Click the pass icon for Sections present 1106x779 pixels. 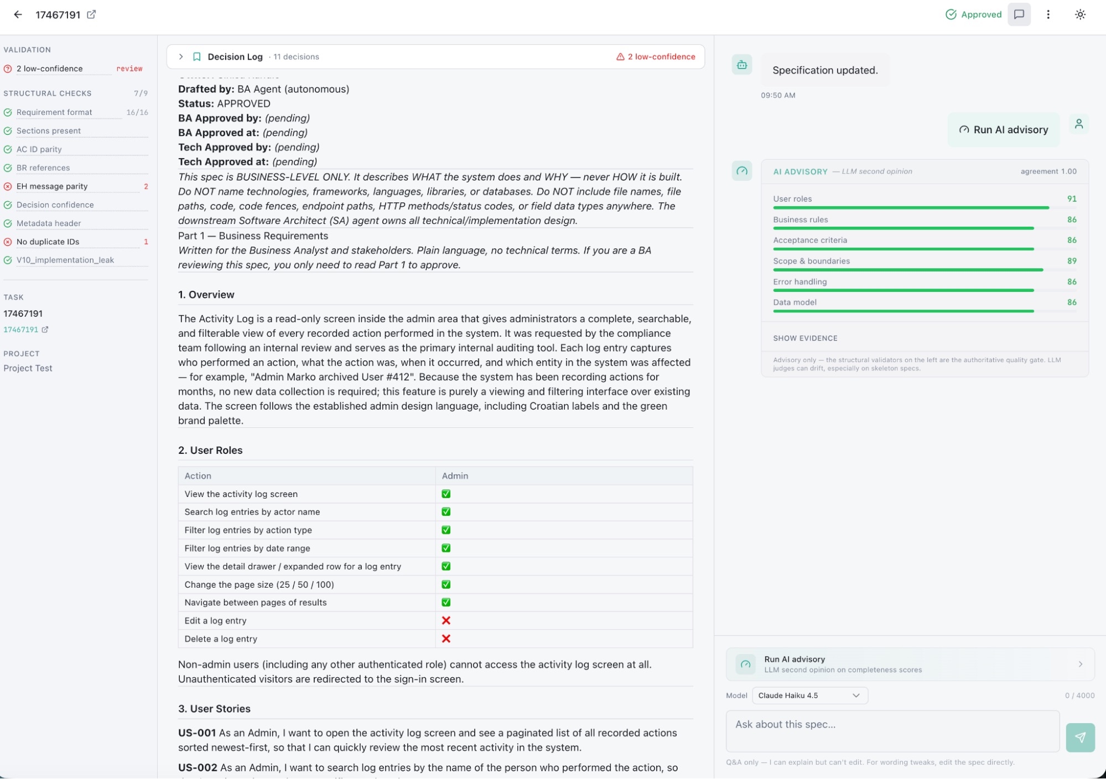point(8,131)
